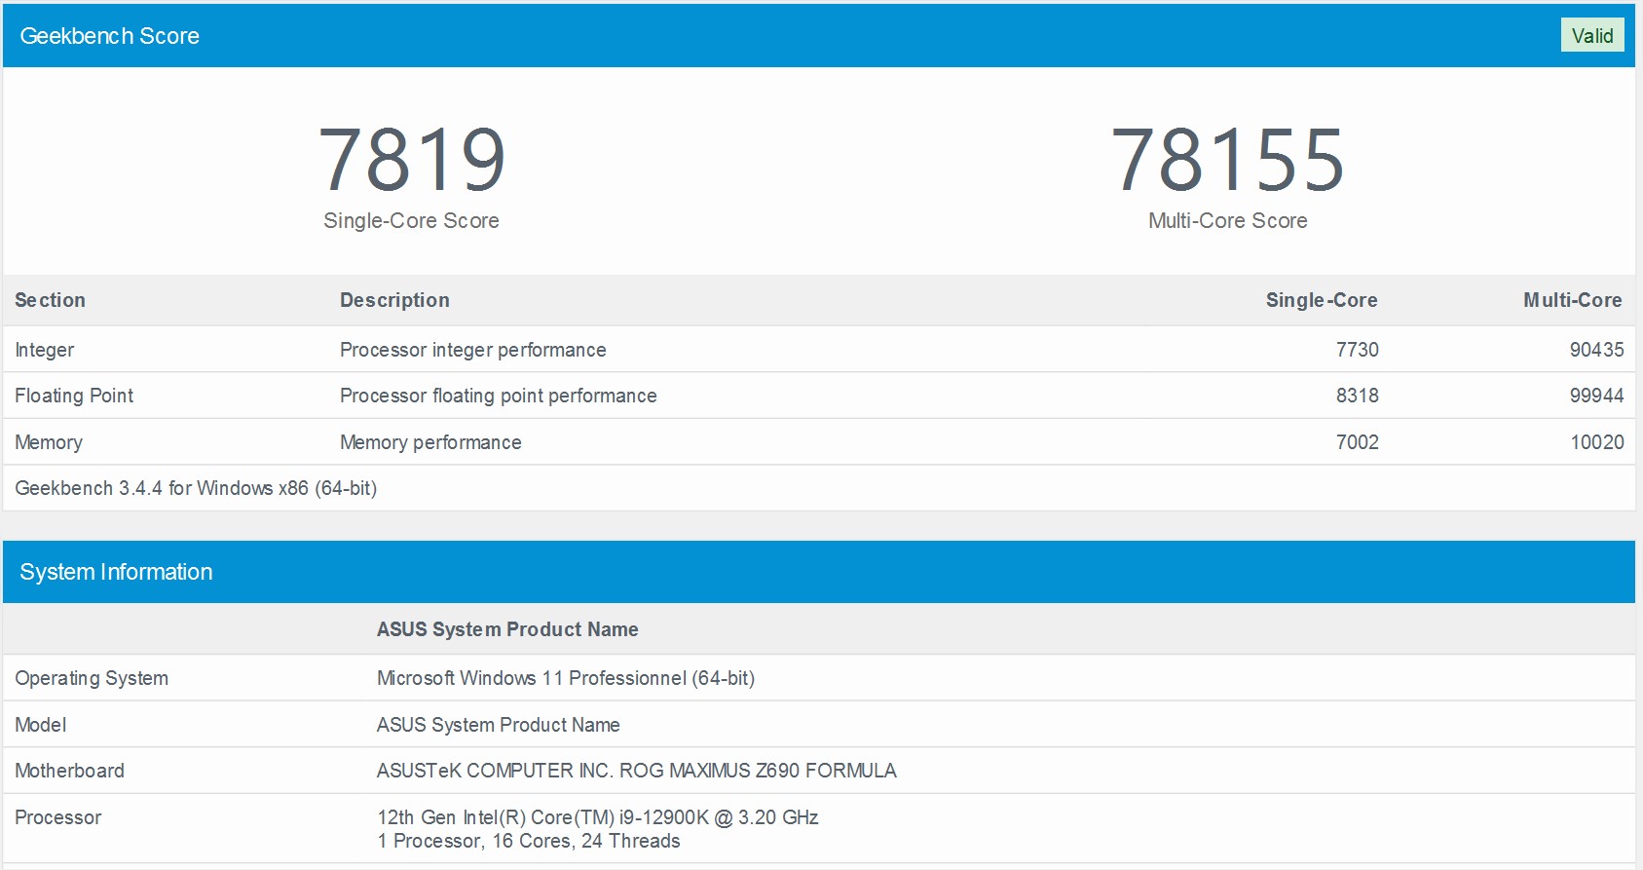The height and width of the screenshot is (870, 1643).
Task: Click the Operating System label
Action: click(92, 678)
